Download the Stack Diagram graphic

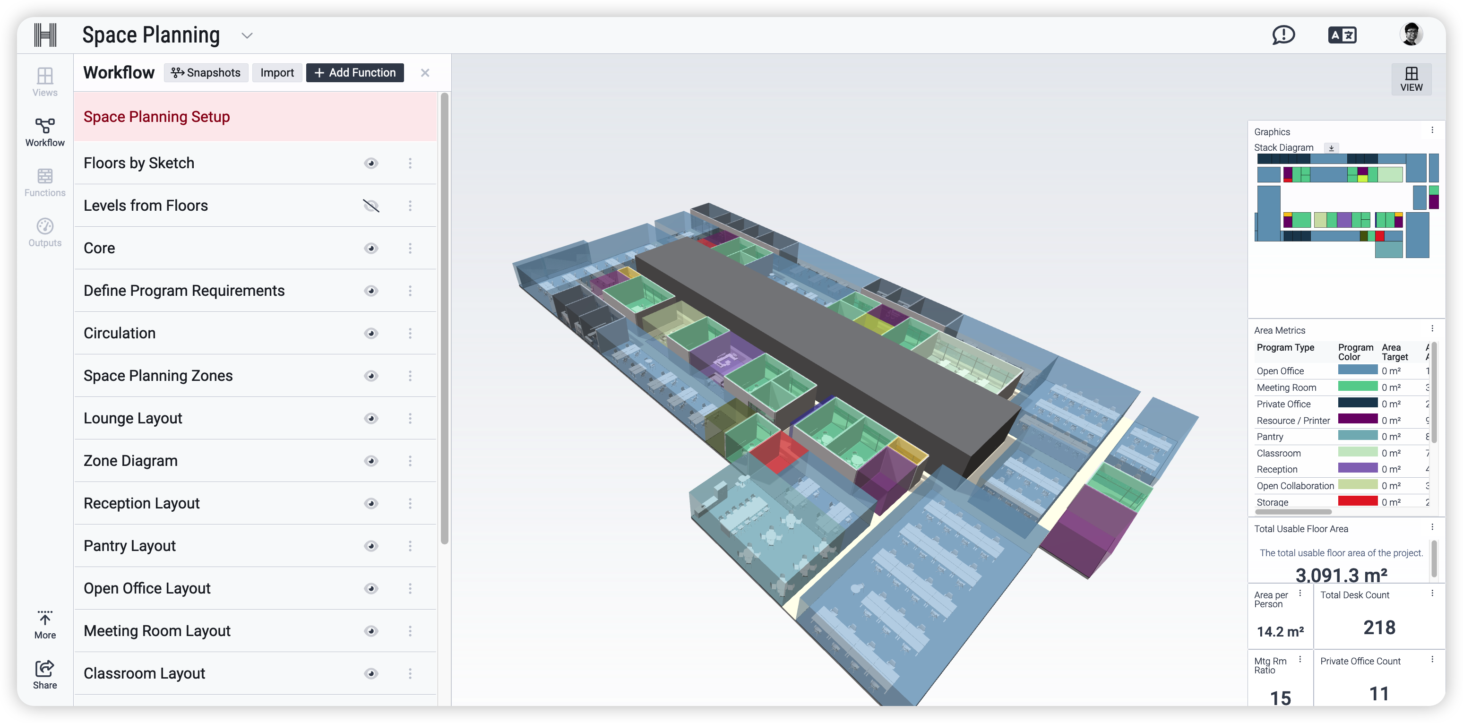1331,147
